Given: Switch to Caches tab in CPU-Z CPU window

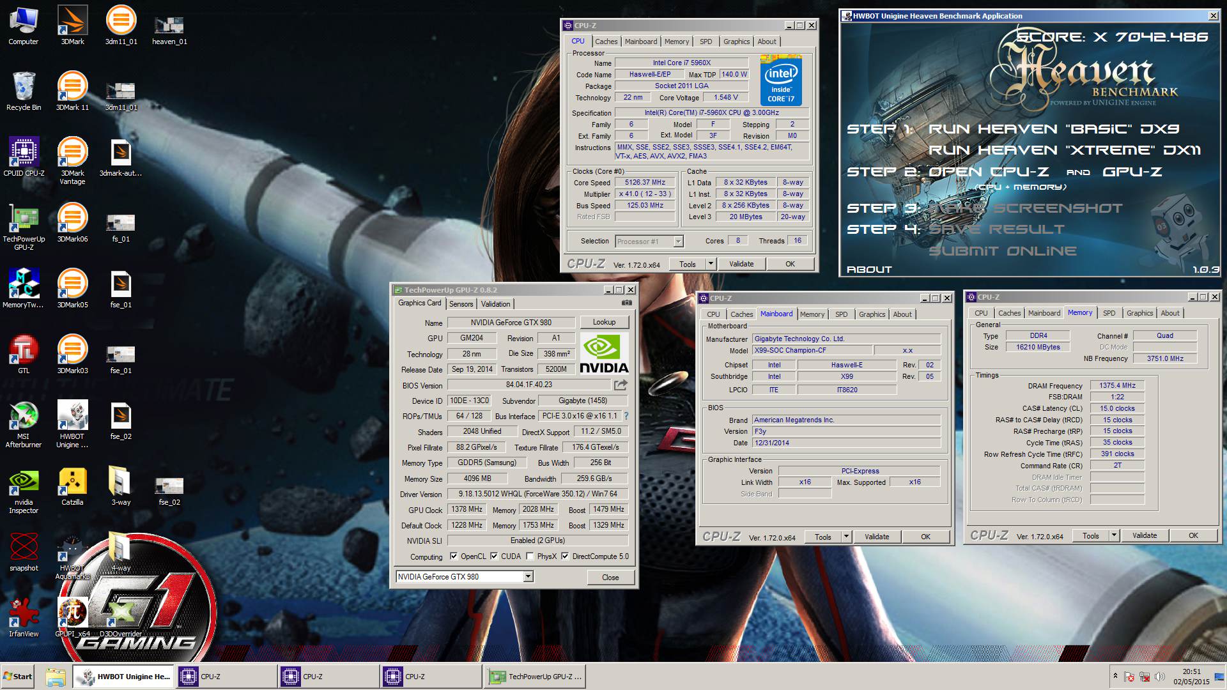Looking at the screenshot, I should tap(606, 42).
